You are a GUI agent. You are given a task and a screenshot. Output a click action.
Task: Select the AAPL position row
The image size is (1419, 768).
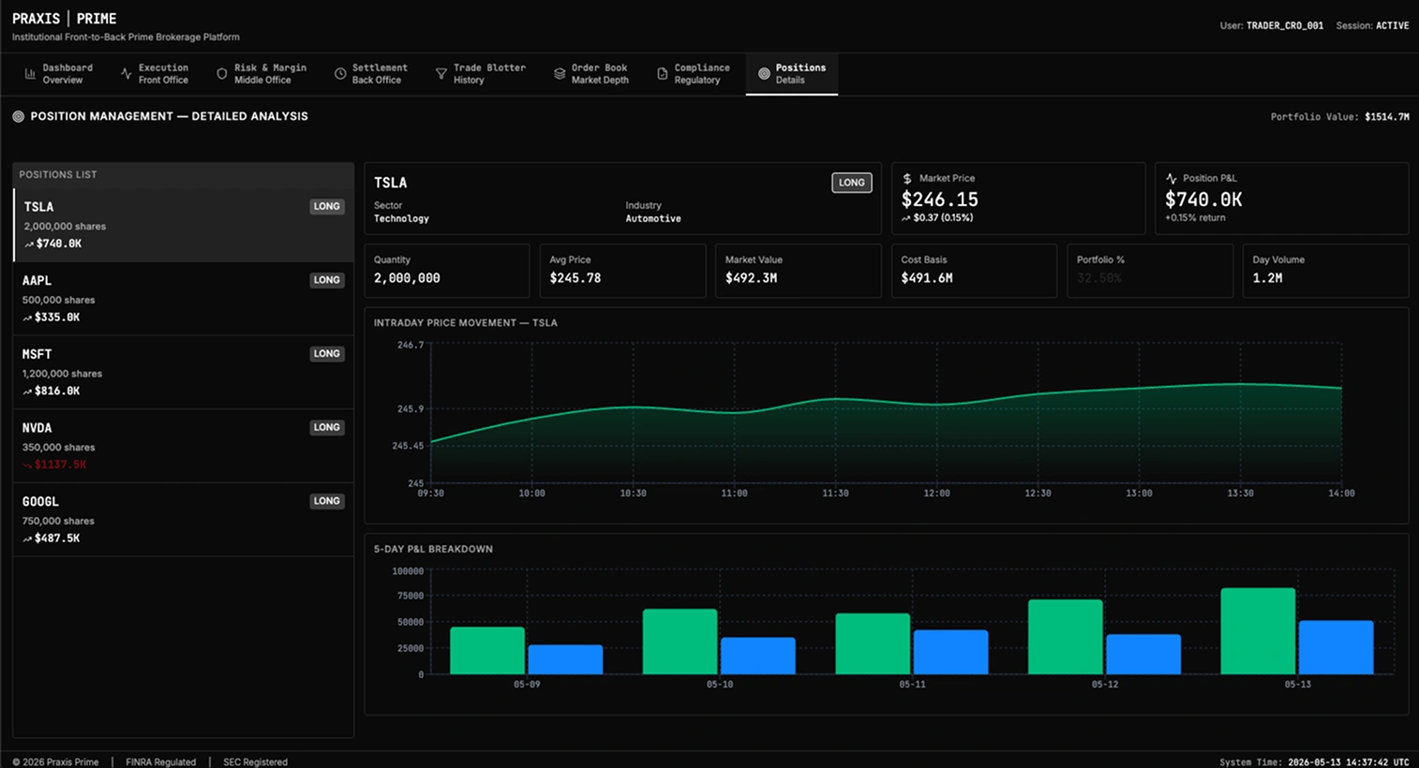point(184,299)
